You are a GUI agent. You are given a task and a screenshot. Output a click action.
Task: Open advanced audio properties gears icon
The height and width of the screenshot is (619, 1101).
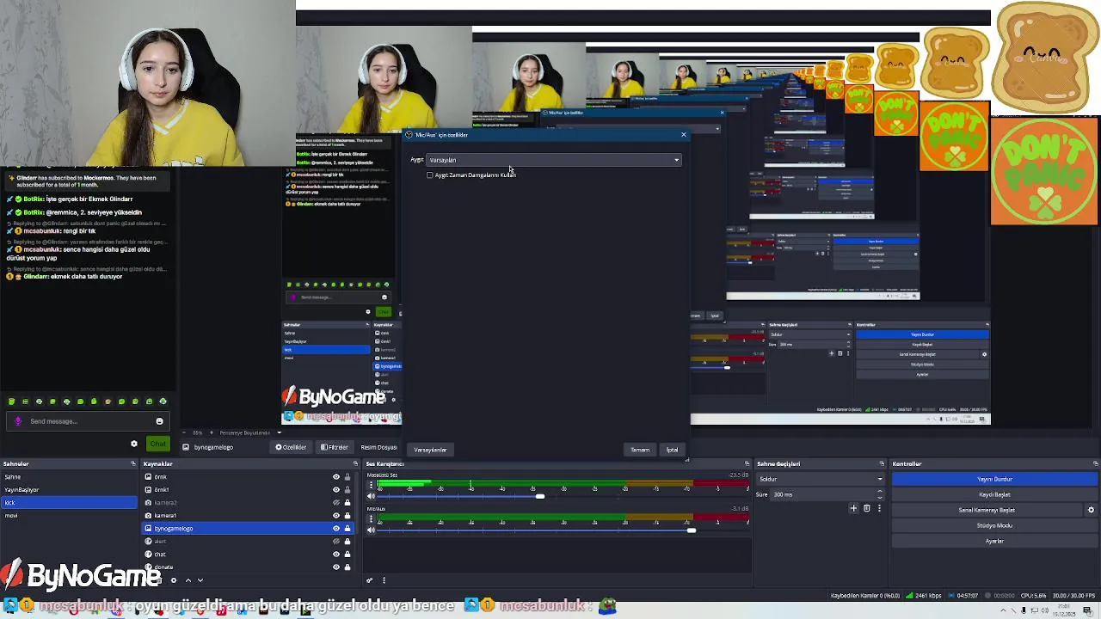(x=370, y=580)
